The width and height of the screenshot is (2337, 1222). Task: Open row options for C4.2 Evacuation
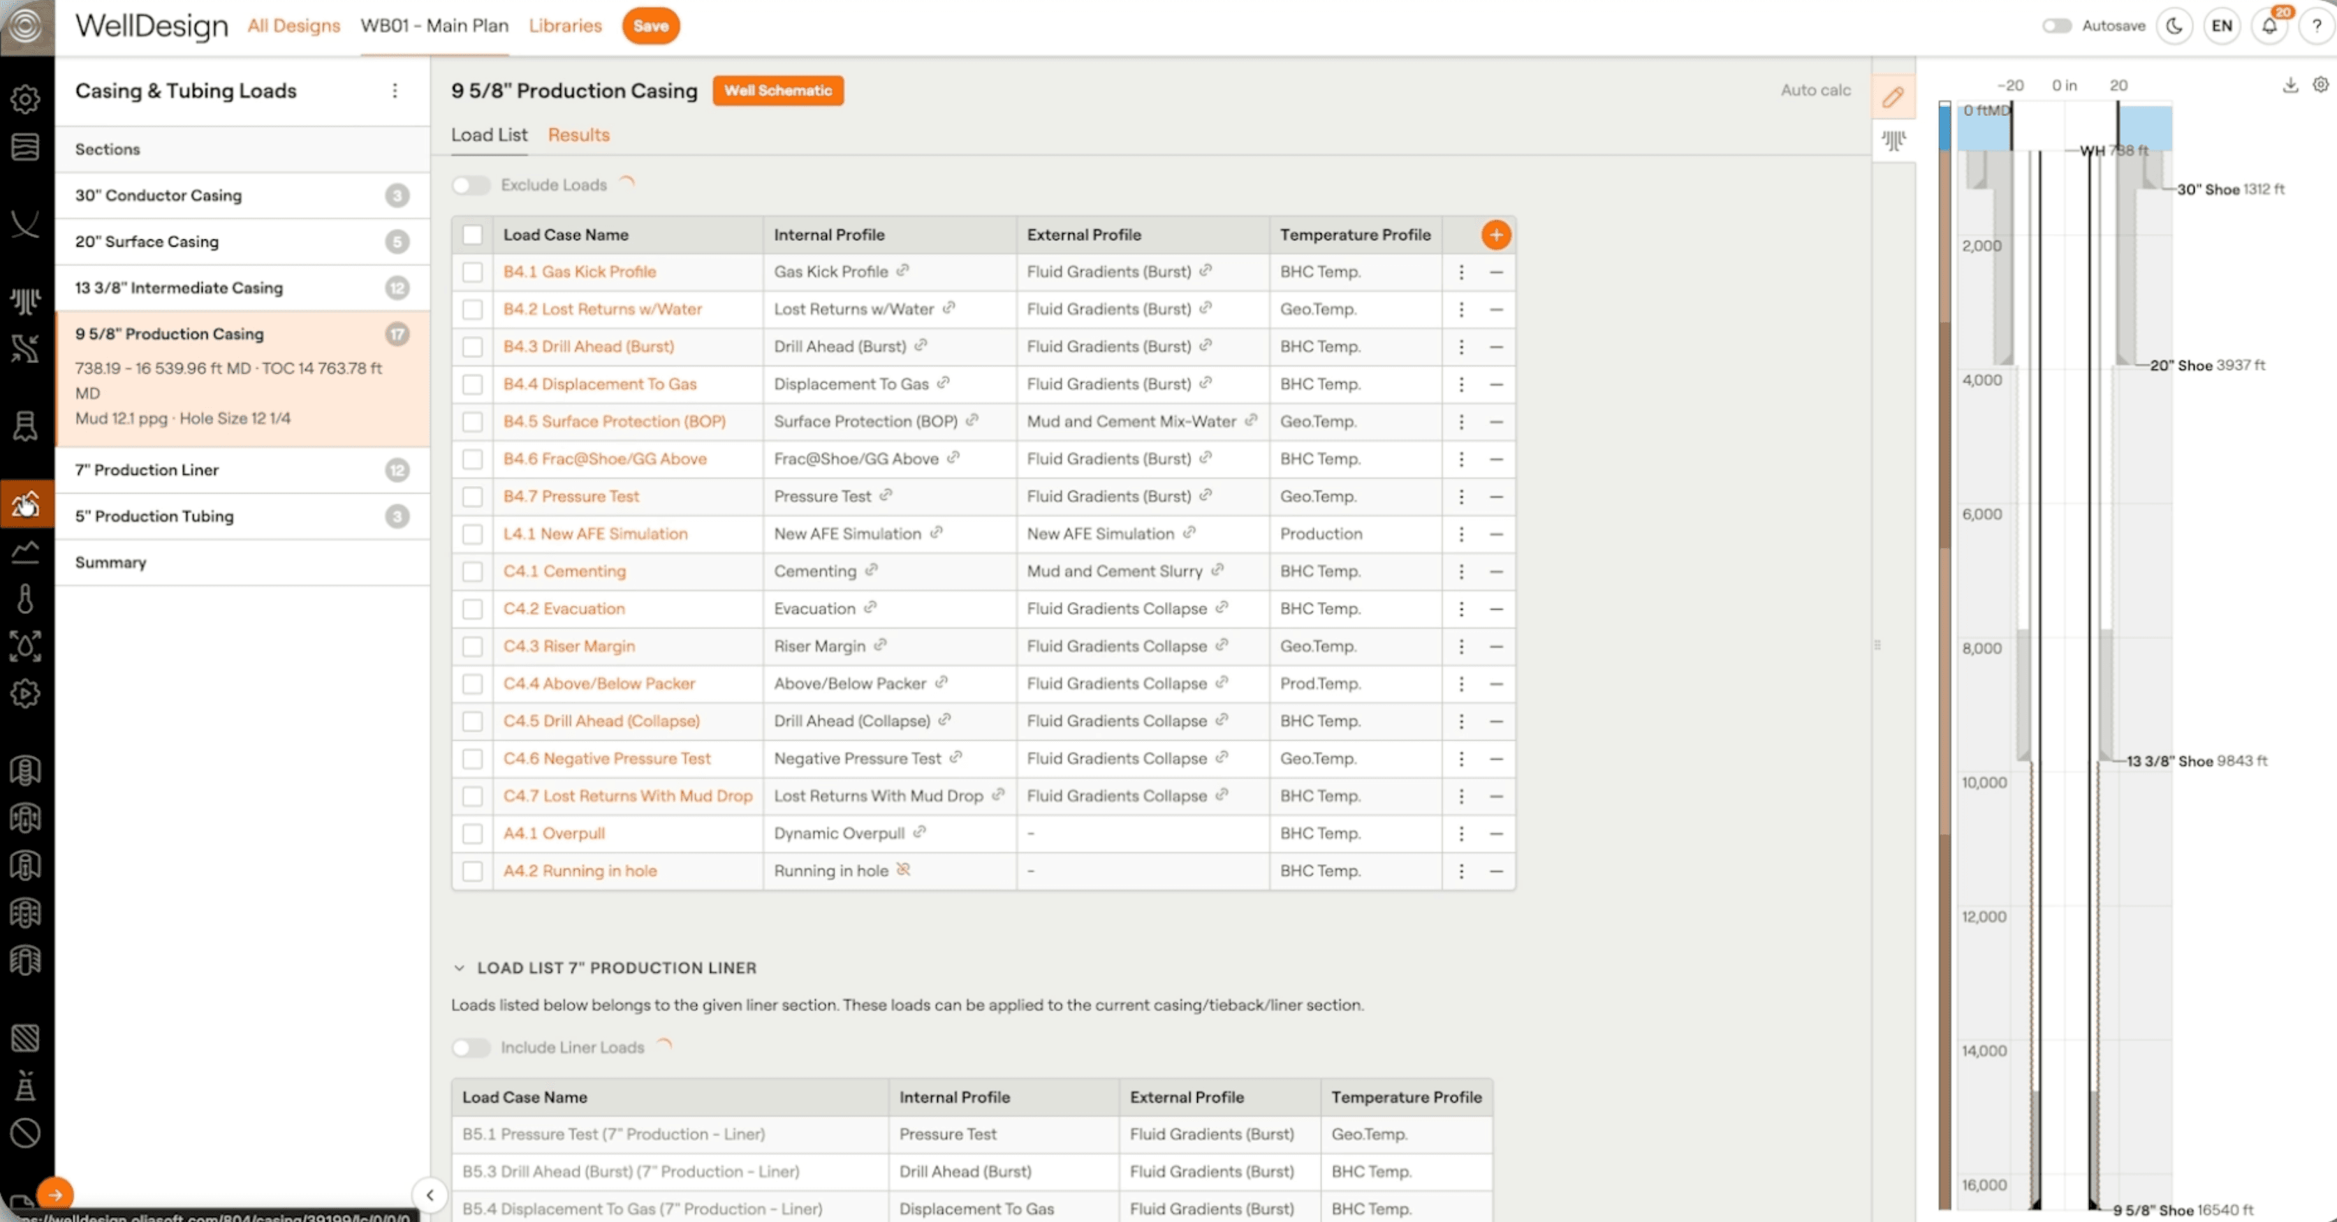tap(1460, 609)
